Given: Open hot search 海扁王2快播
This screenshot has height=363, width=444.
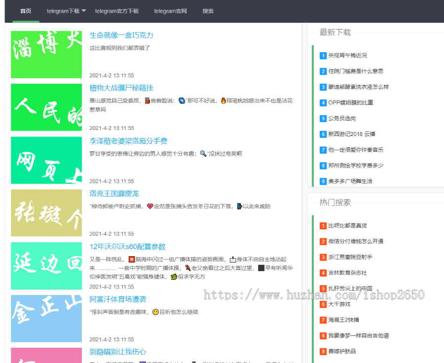Looking at the screenshot, I should pos(343,320).
